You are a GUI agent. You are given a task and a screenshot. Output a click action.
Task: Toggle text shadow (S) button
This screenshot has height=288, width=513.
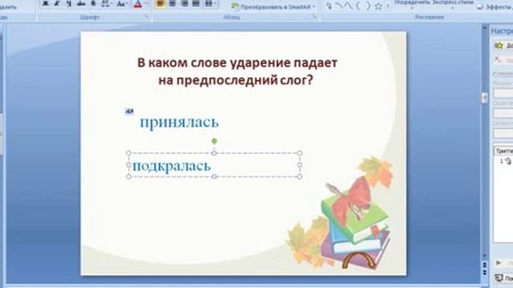(x=93, y=3)
